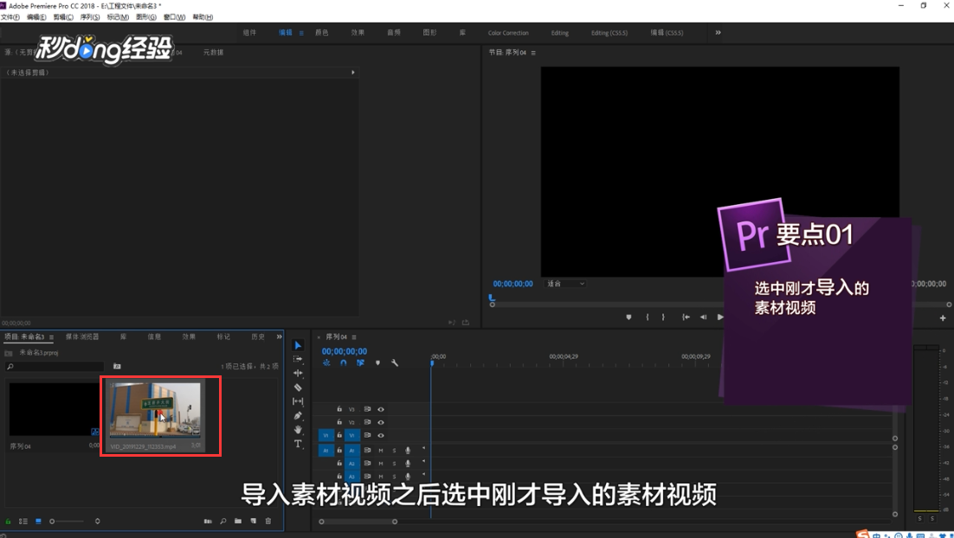Screen dimensions: 954x538
Task: Open the project panel 未命名3 menu
Action: click(x=51, y=336)
